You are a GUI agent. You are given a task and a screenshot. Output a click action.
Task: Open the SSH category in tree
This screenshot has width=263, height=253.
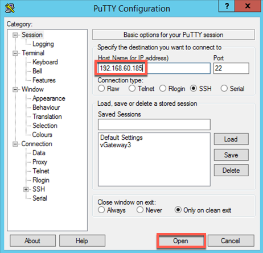[x=39, y=189]
